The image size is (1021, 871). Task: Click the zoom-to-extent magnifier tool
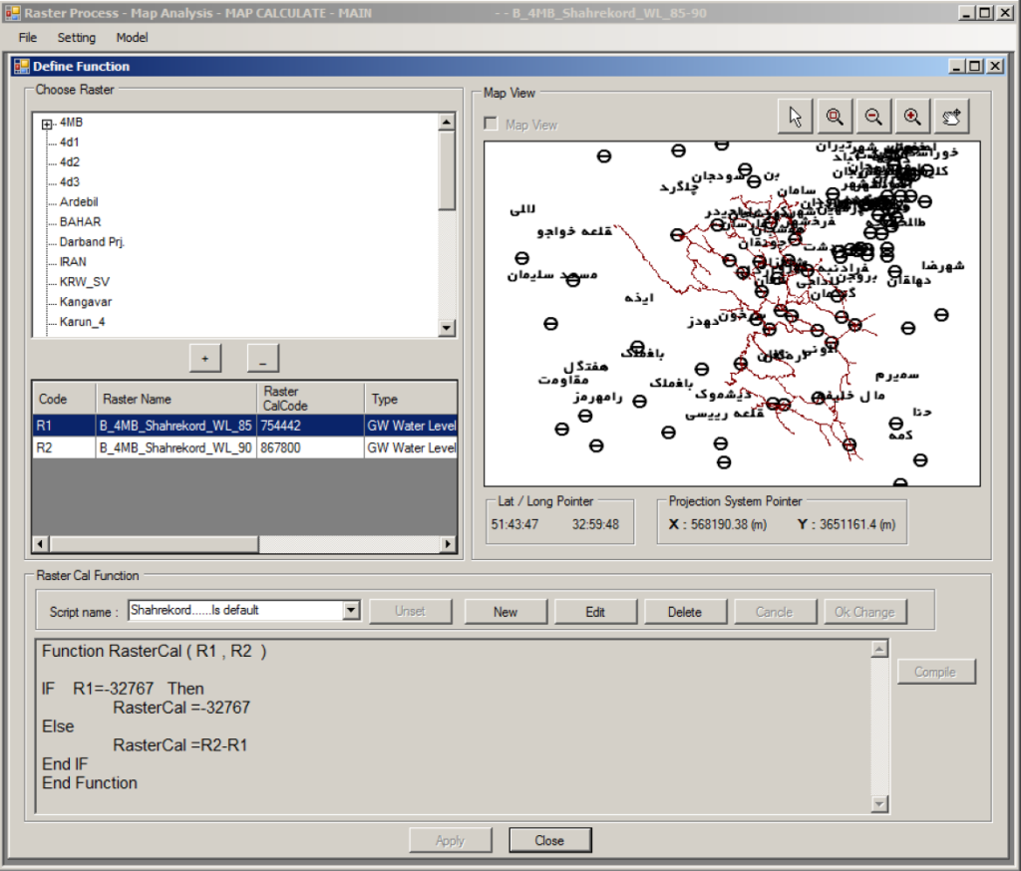834,117
